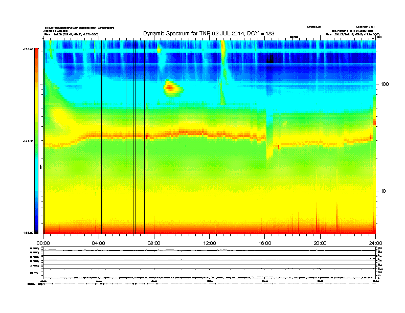Click the "10" frequency axis label
The width and height of the screenshot is (405, 313).
(x=384, y=191)
